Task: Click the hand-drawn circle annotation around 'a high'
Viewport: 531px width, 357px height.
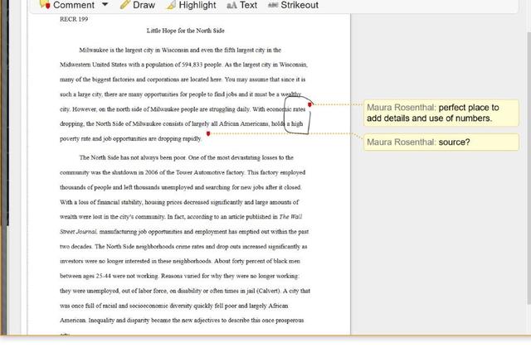Action: click(297, 115)
